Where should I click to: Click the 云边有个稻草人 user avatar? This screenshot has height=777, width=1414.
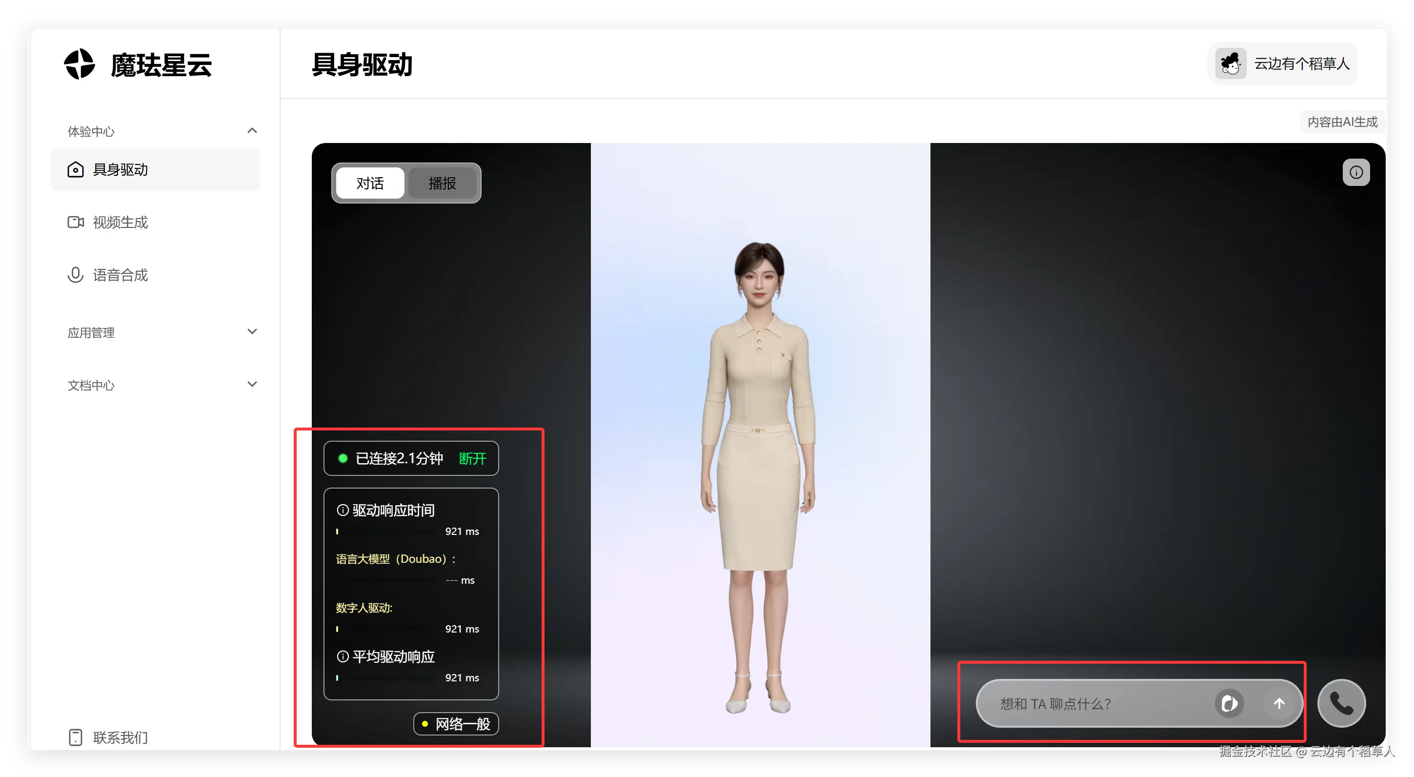pos(1230,64)
